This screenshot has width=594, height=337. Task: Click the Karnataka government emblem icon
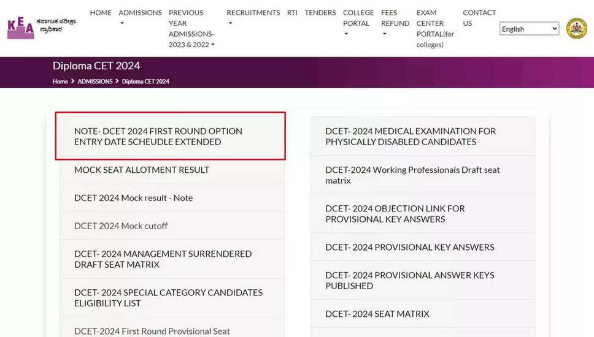tap(576, 28)
